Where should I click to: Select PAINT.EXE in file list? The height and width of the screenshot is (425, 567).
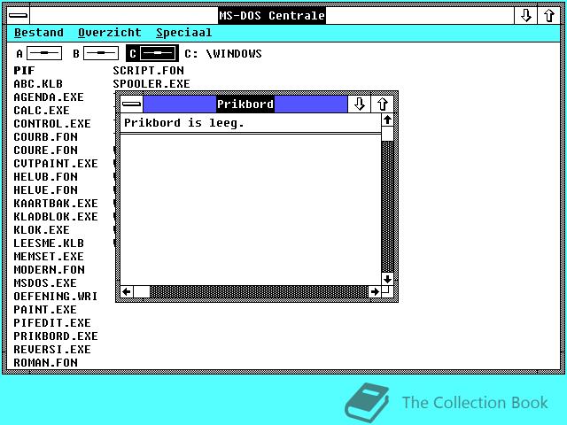[x=45, y=310]
